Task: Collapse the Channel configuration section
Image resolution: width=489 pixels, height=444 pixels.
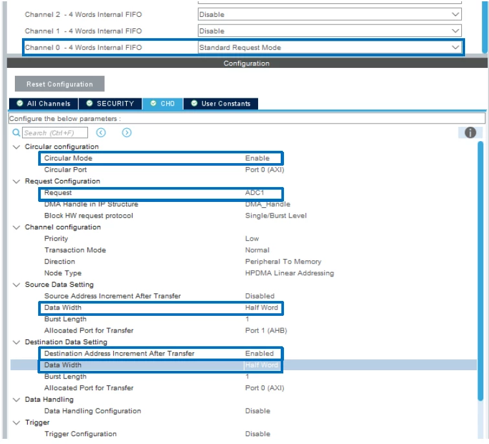Action: tap(16, 227)
